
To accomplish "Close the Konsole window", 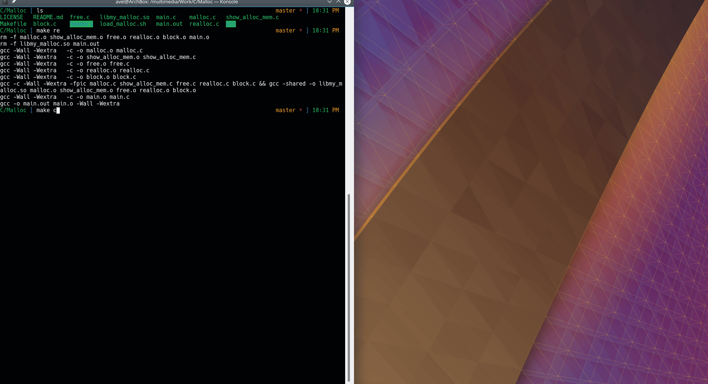I will click(x=347, y=2).
